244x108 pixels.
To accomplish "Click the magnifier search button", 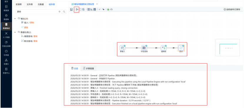I will [64, 12].
